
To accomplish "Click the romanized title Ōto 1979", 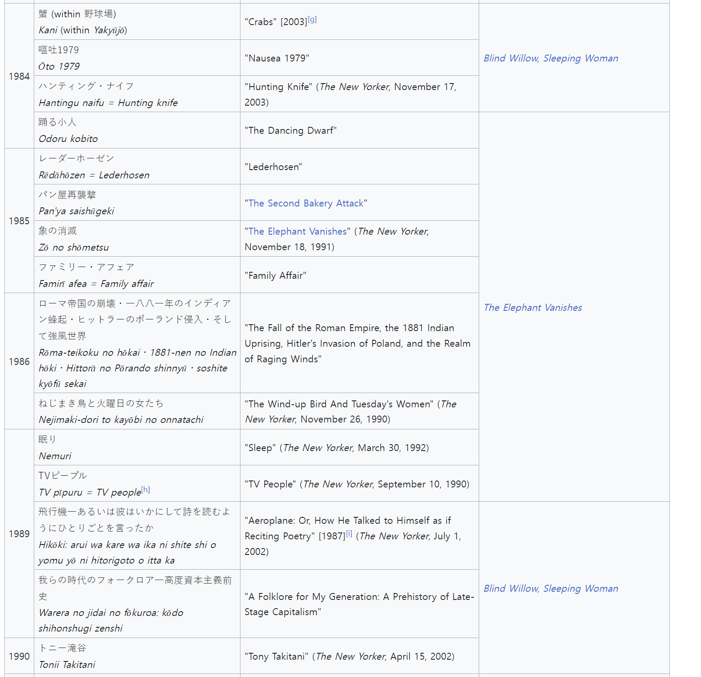I will [x=59, y=66].
